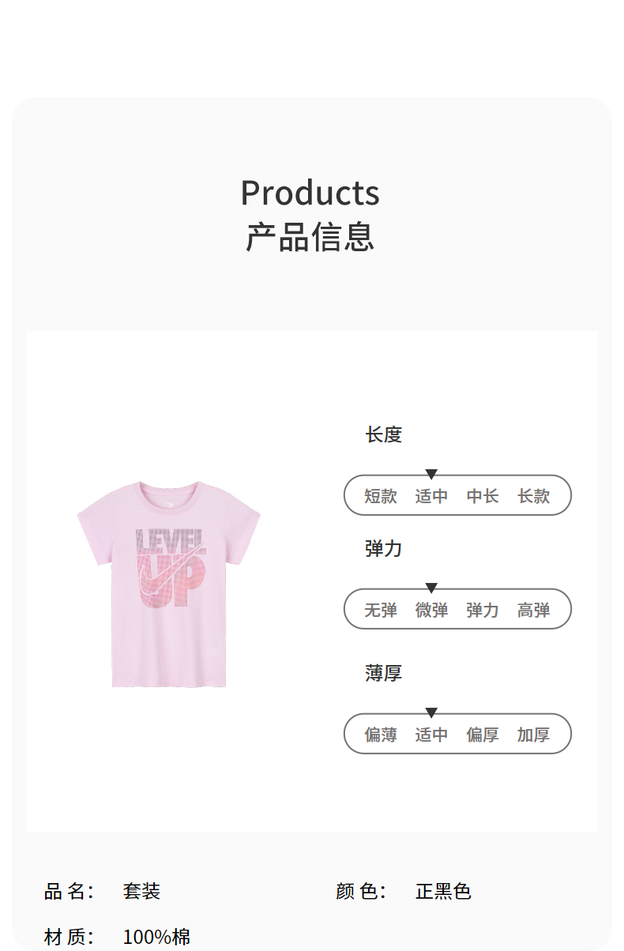Choose 微弹 elasticity option
Image resolution: width=624 pixels, height=951 pixels.
(431, 610)
